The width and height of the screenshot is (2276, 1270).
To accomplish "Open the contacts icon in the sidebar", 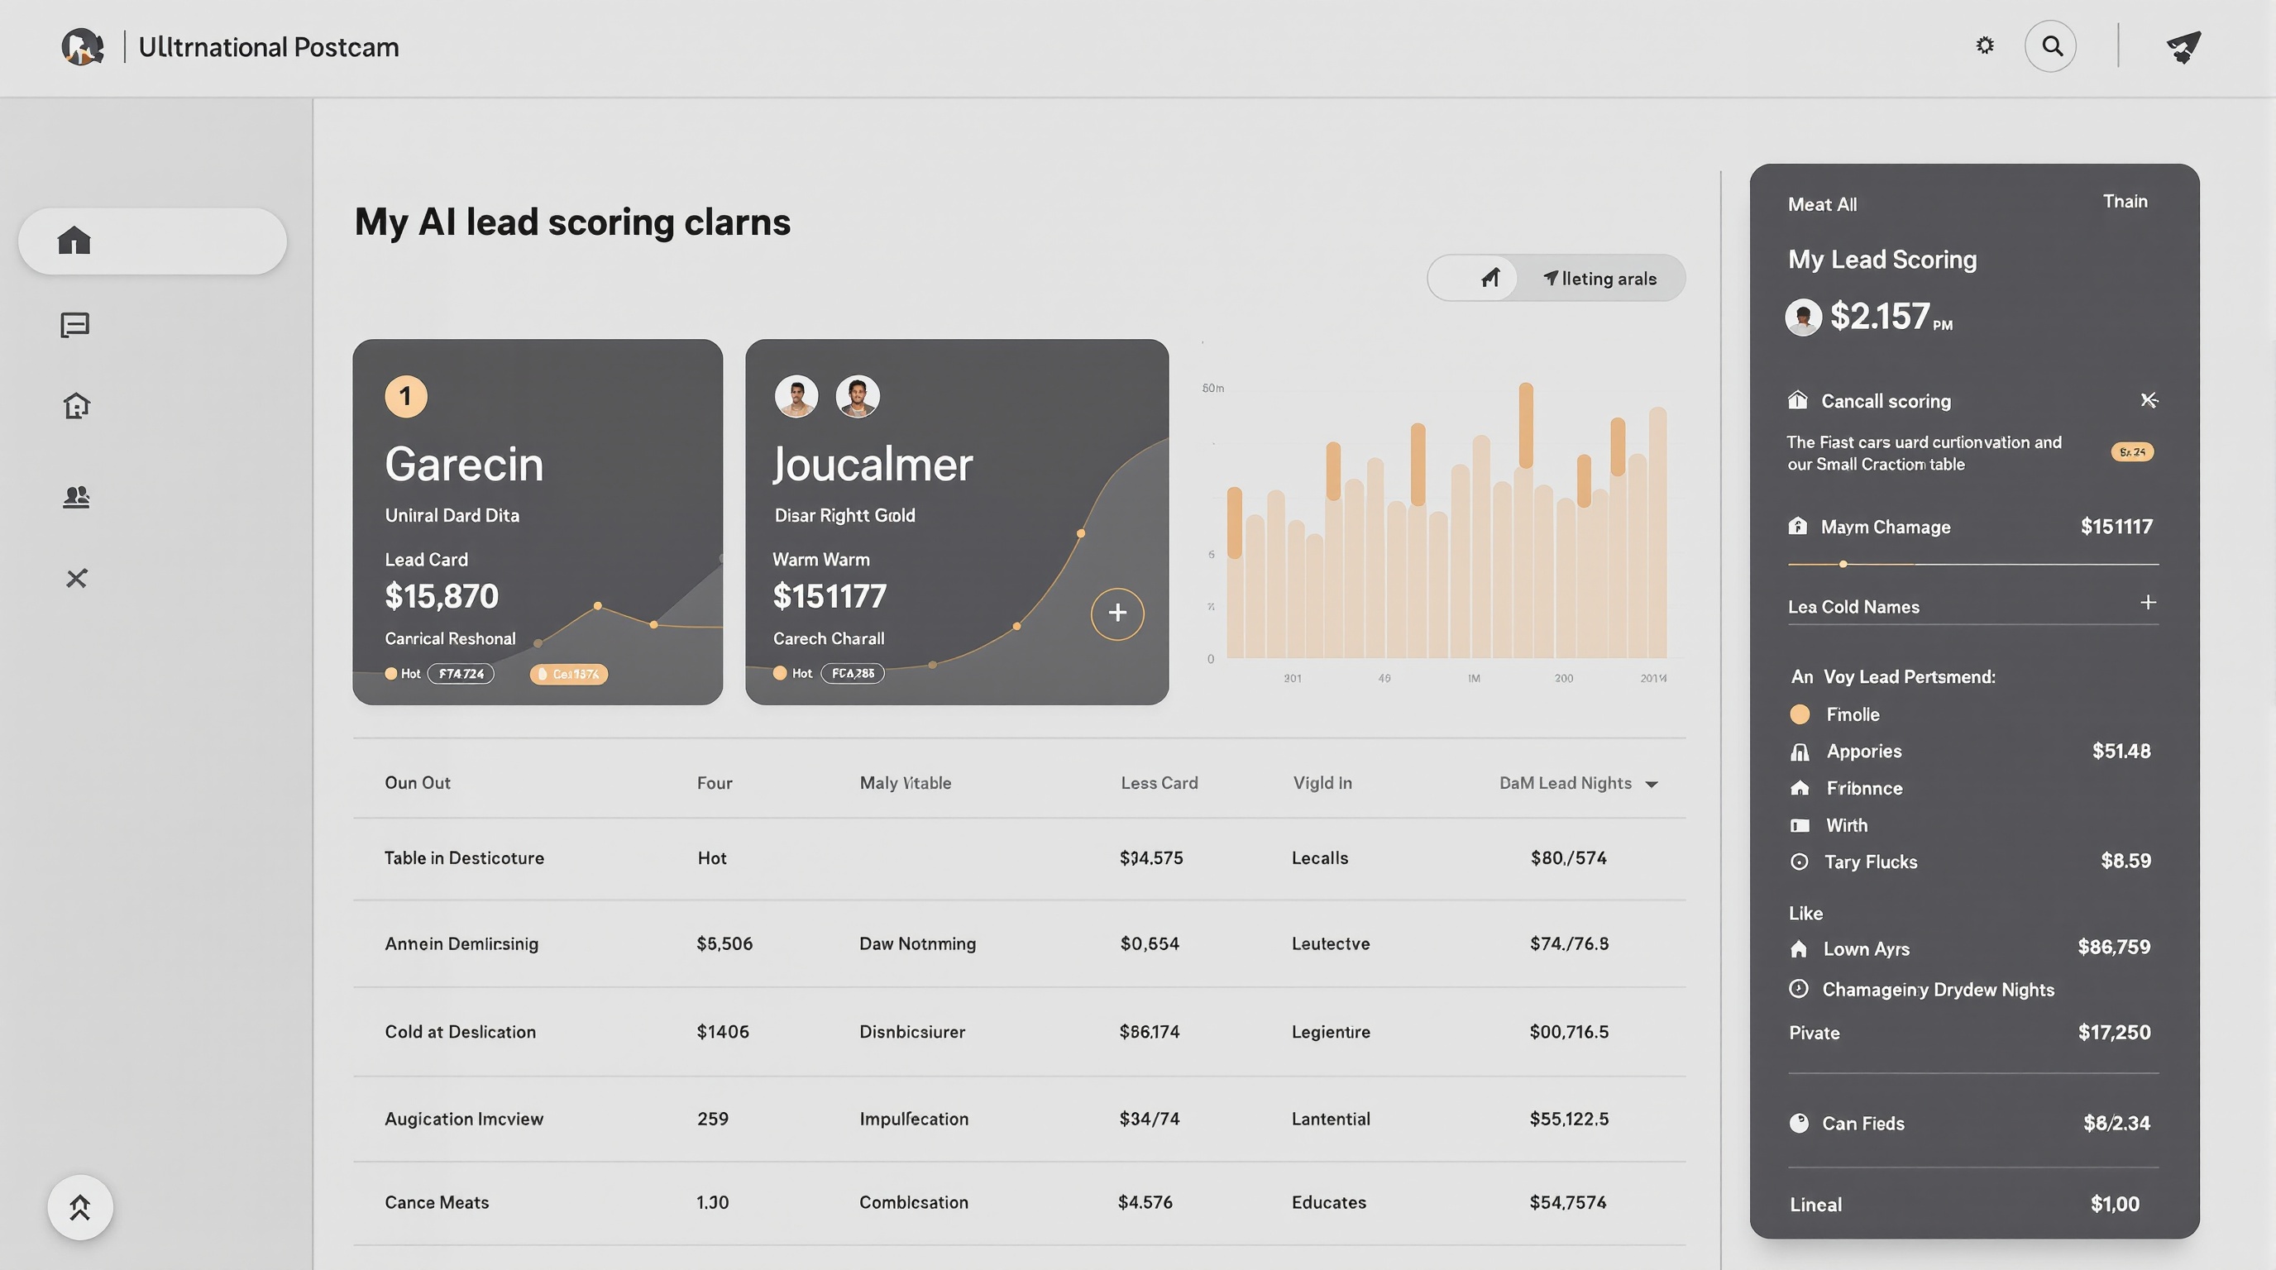I will [x=76, y=495].
